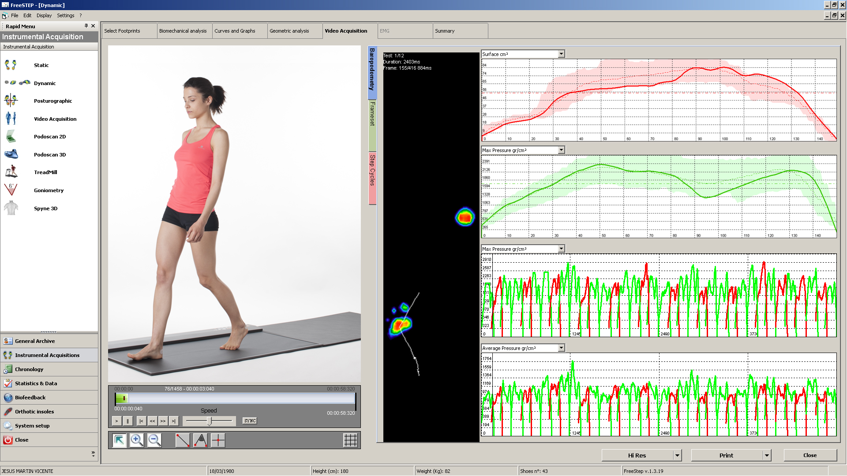The width and height of the screenshot is (847, 476).
Task: Toggle the SYNC button
Action: click(x=250, y=421)
